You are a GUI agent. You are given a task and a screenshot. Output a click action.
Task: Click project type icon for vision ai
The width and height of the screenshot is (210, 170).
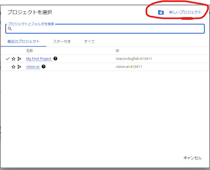tap(19, 67)
